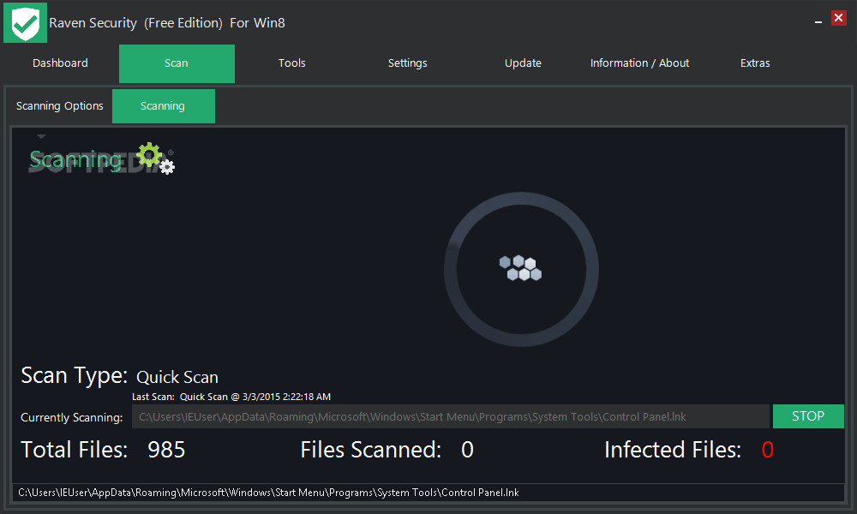
Task: Open the Extras tab
Action: click(755, 63)
